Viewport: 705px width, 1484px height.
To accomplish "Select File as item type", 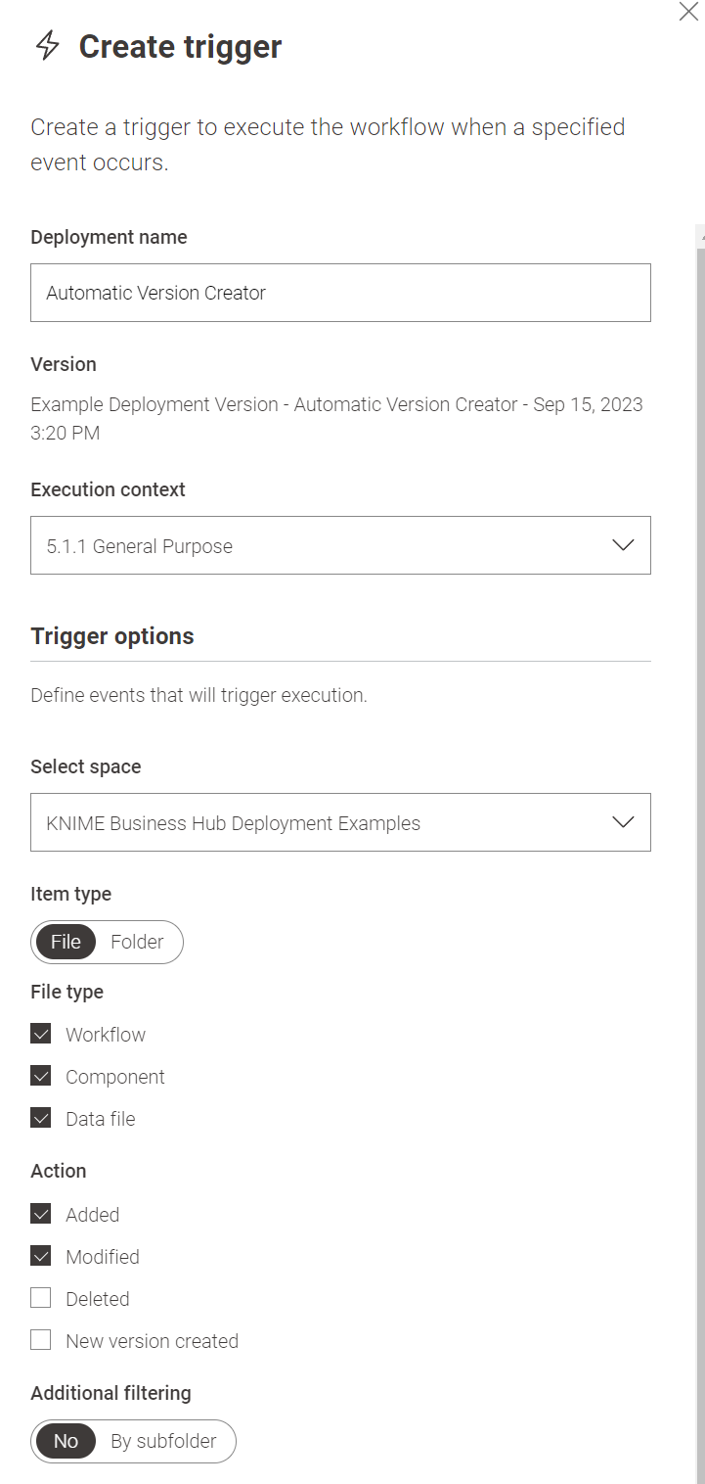I will [66, 942].
